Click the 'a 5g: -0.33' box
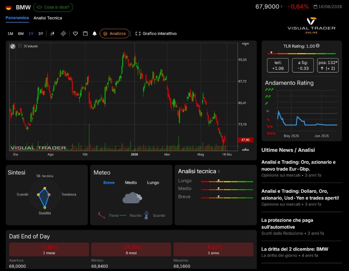The image size is (349, 271). 303,65
